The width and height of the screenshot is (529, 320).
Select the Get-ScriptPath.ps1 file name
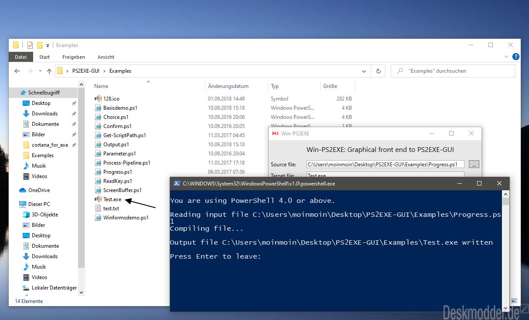125,135
